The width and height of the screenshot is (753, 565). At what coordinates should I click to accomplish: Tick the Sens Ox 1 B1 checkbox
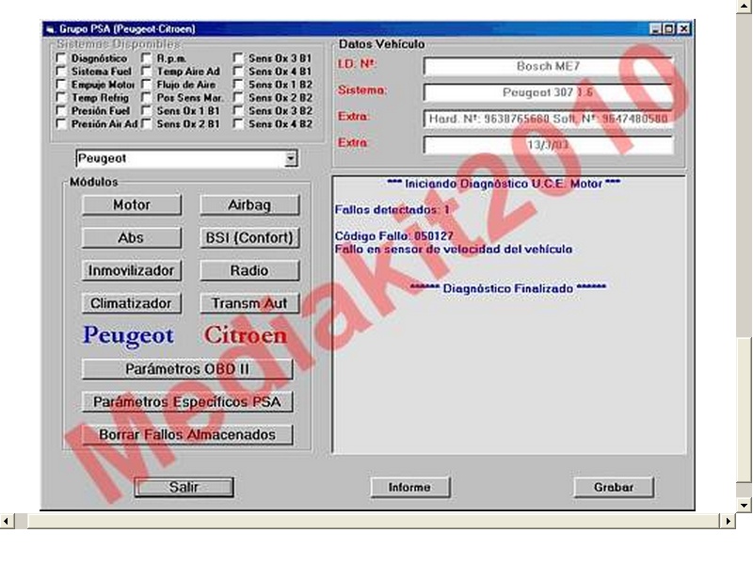point(147,110)
